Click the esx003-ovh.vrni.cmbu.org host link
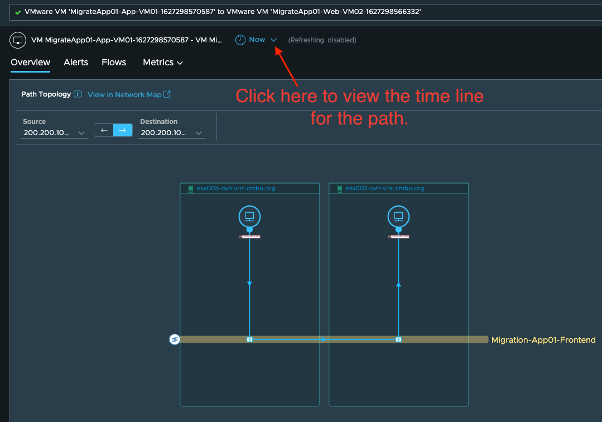The image size is (602, 422). (236, 188)
